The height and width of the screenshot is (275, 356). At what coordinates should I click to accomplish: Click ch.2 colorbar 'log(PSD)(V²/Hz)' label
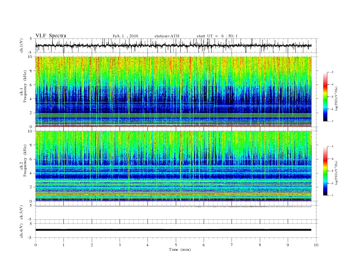click(x=337, y=173)
